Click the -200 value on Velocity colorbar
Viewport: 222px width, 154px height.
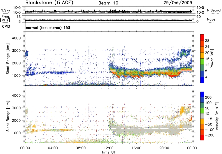210,135
